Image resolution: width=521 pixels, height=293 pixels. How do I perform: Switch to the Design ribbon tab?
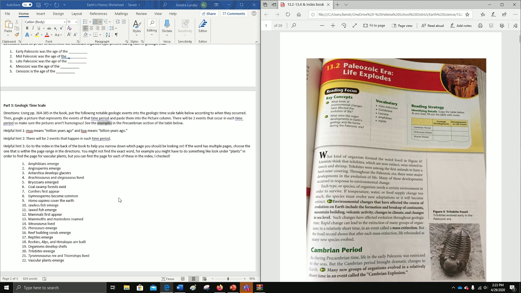point(58,13)
